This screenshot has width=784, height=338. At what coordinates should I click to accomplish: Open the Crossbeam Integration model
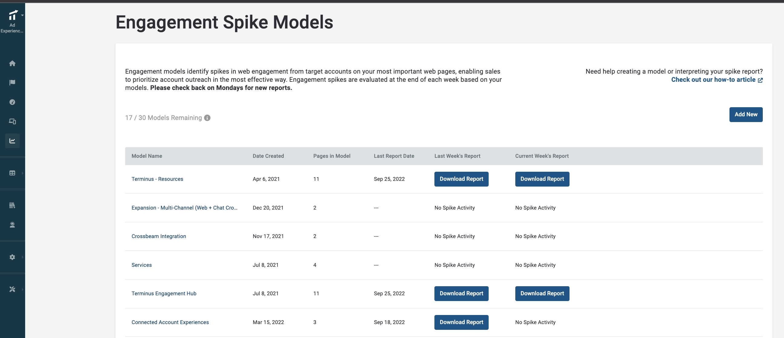(158, 236)
